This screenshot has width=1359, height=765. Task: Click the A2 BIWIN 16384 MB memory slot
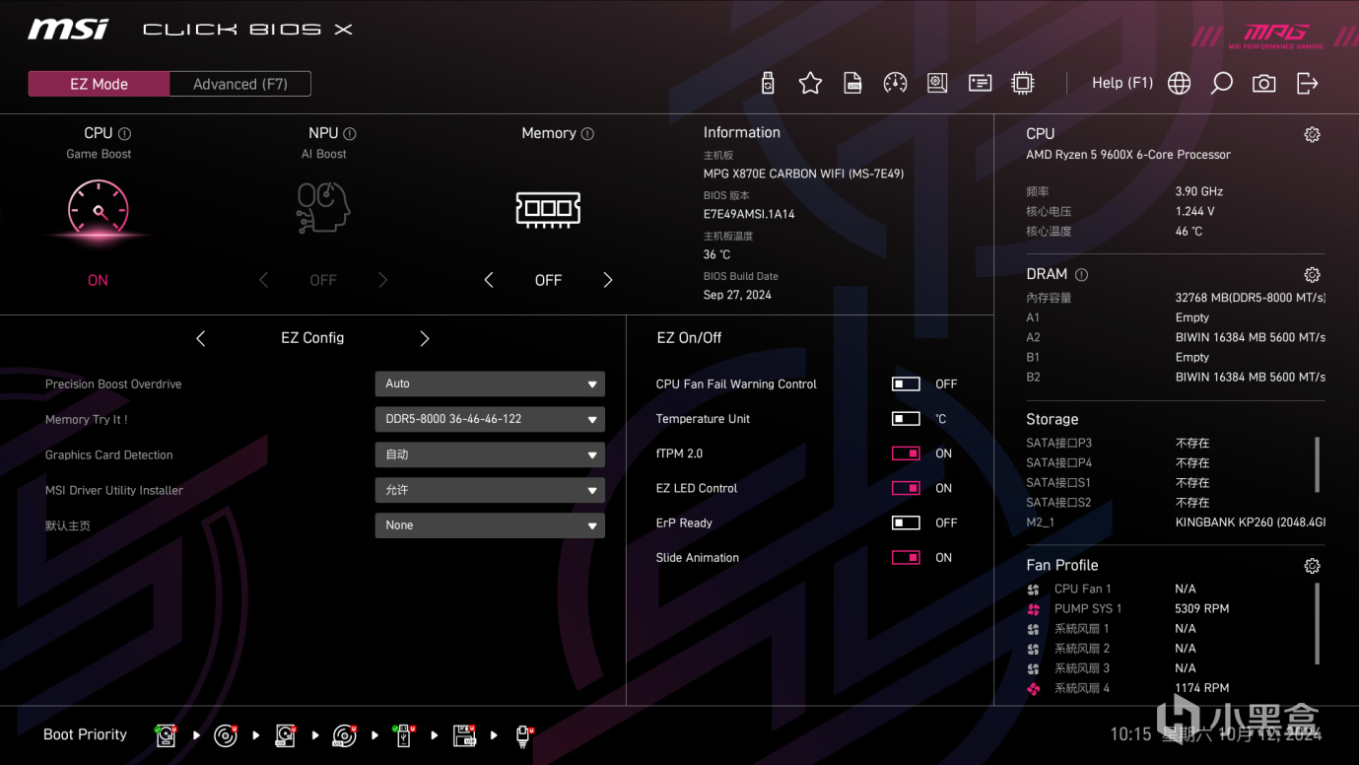coord(1176,337)
